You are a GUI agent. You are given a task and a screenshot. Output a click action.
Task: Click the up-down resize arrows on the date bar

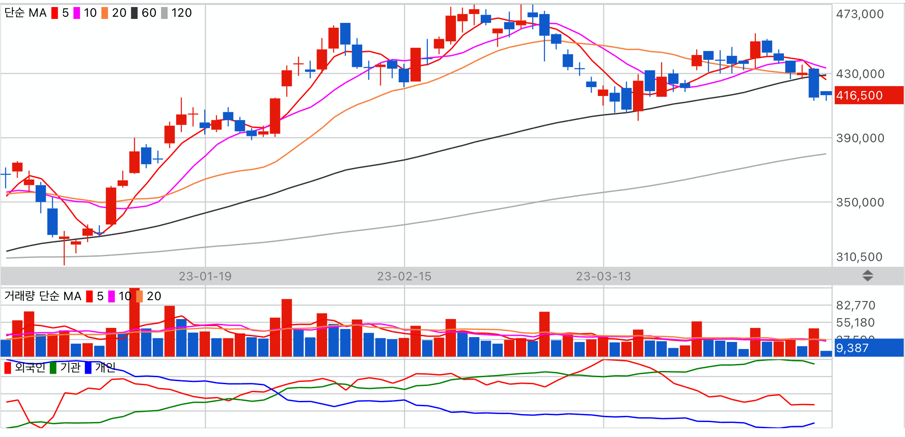coord(867,276)
